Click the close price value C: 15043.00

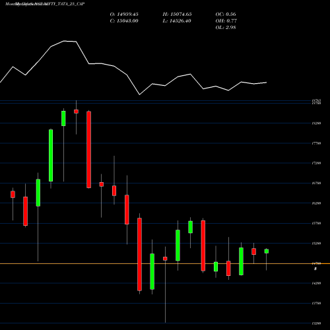[x=124, y=21]
